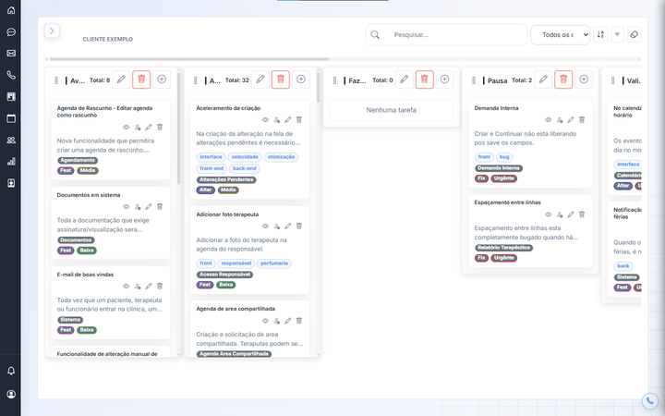The width and height of the screenshot is (665, 416).
Task: View the 'Agenda de Rascunho' card via eye icon
Action: click(126, 128)
